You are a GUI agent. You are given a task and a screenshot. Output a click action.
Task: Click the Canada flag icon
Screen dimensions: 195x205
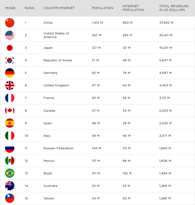click(x=10, y=110)
